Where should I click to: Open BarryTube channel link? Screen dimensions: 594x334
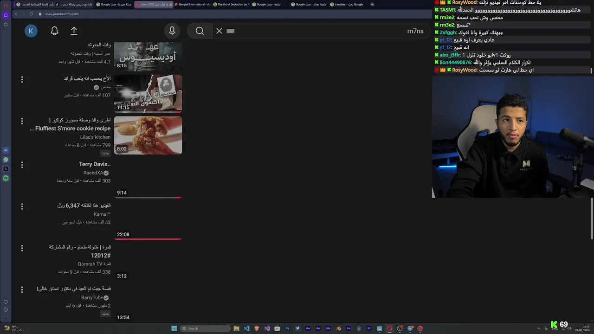(x=95, y=298)
